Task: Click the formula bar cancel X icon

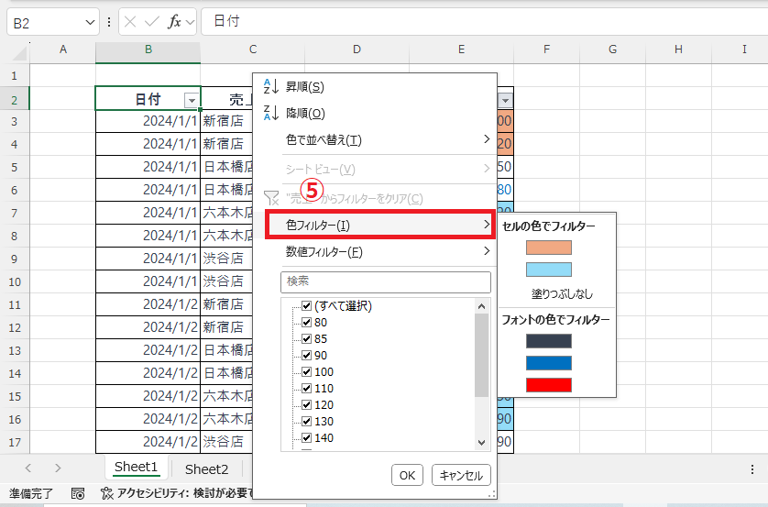Action: [130, 22]
